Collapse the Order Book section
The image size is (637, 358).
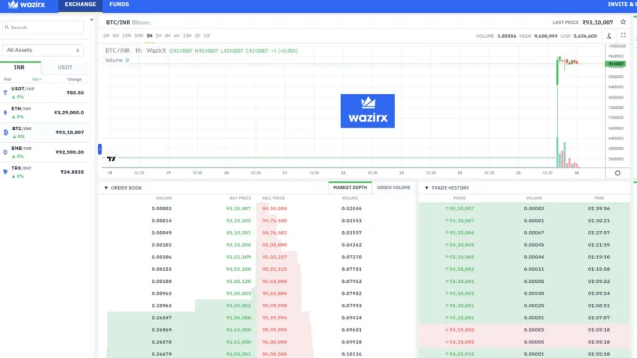(106, 188)
